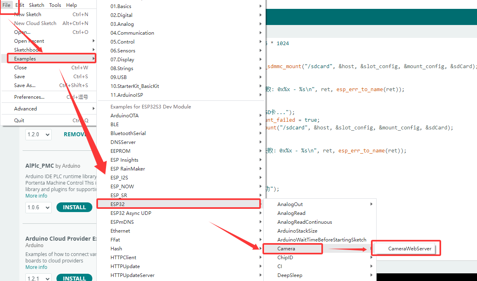Open CI example submenu
Viewport: 477px width, 281px height.
(x=320, y=266)
